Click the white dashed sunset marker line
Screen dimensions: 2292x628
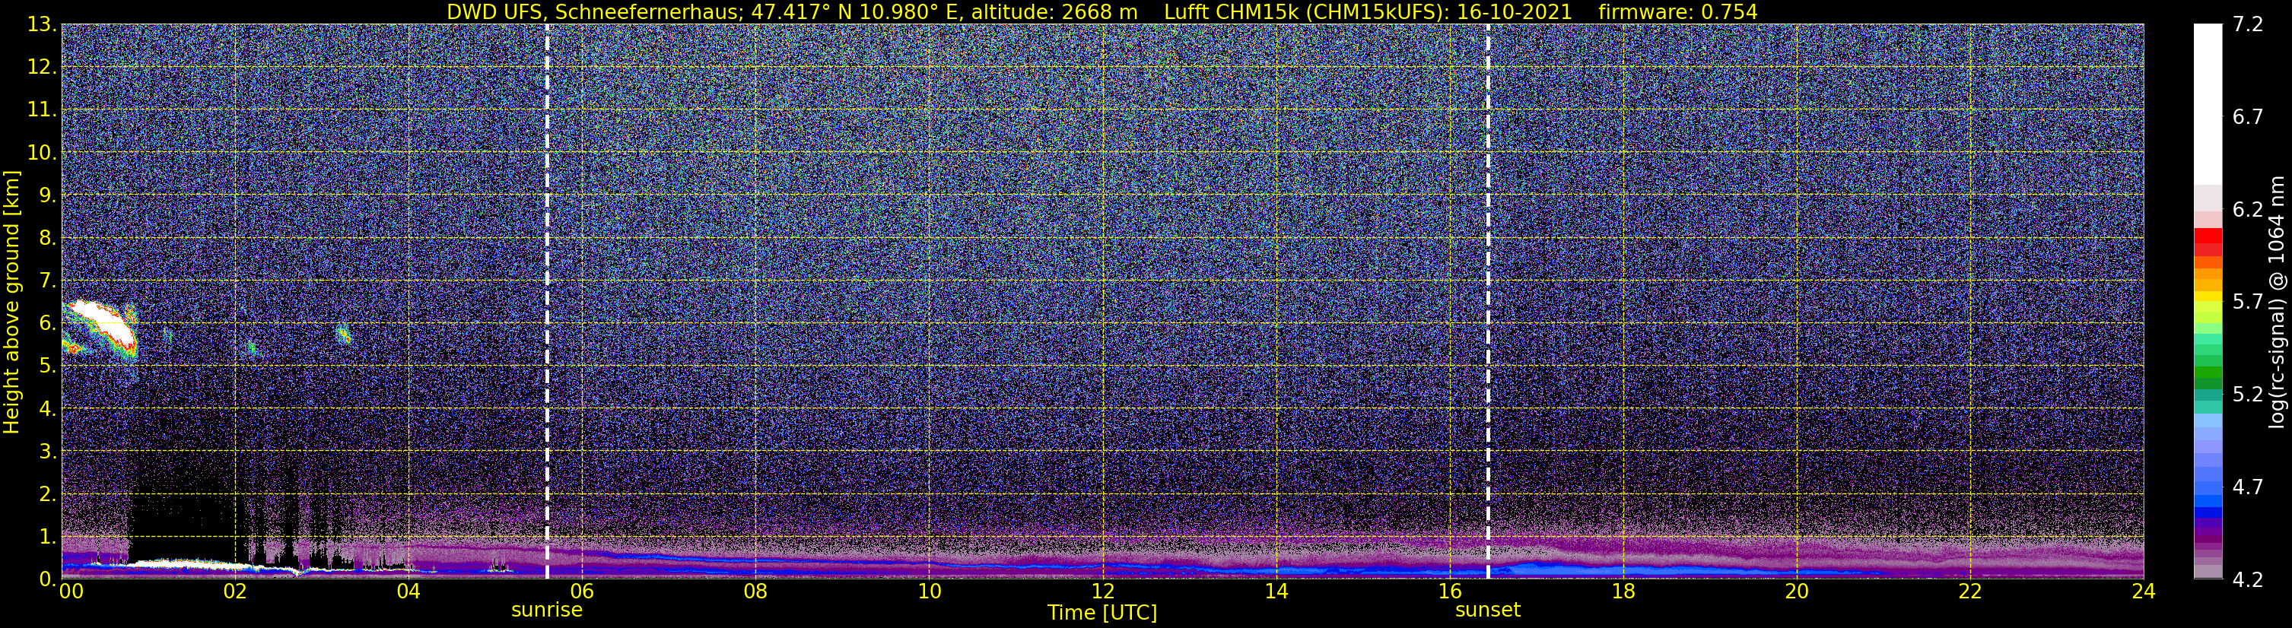(x=1488, y=302)
